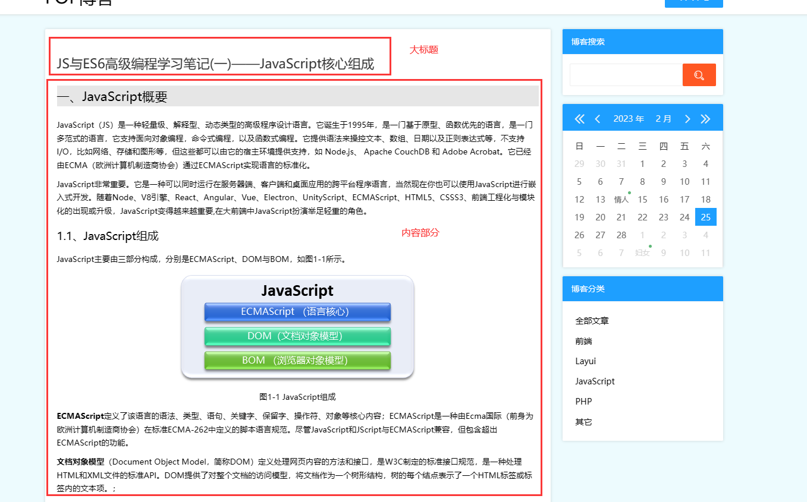Select calendar date 23
The width and height of the screenshot is (807, 502).
(664, 217)
